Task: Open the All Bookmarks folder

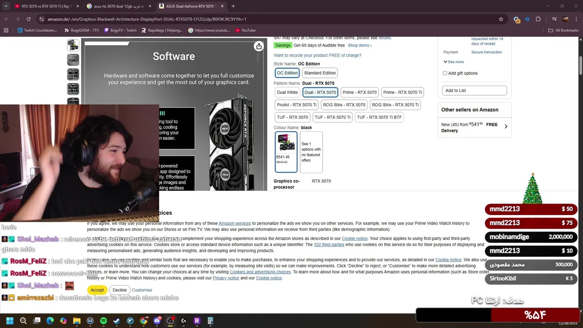Action: point(563,31)
